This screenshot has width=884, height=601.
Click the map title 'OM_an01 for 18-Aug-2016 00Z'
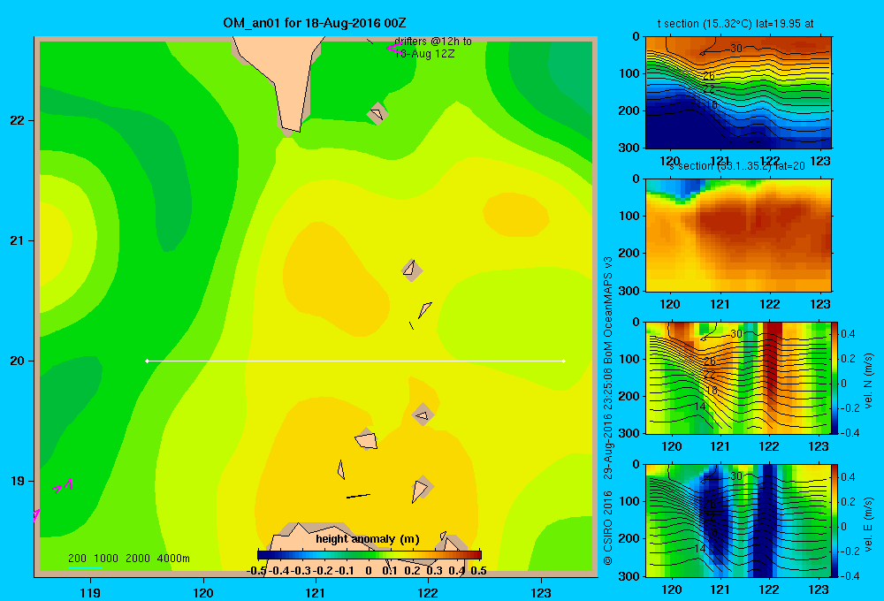[x=315, y=23]
